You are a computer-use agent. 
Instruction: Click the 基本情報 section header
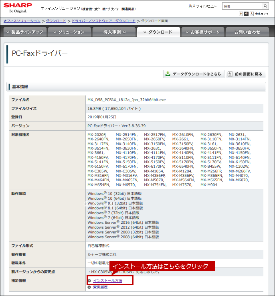tap(136, 87)
